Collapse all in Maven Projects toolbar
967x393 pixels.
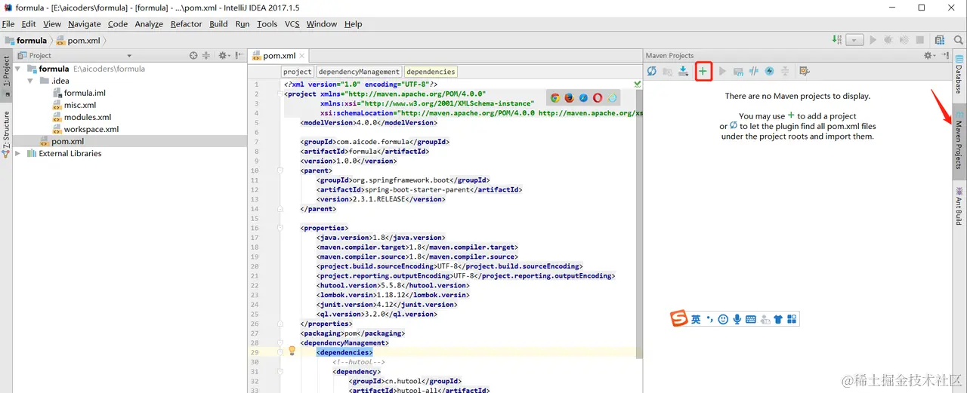pyautogui.click(x=785, y=71)
